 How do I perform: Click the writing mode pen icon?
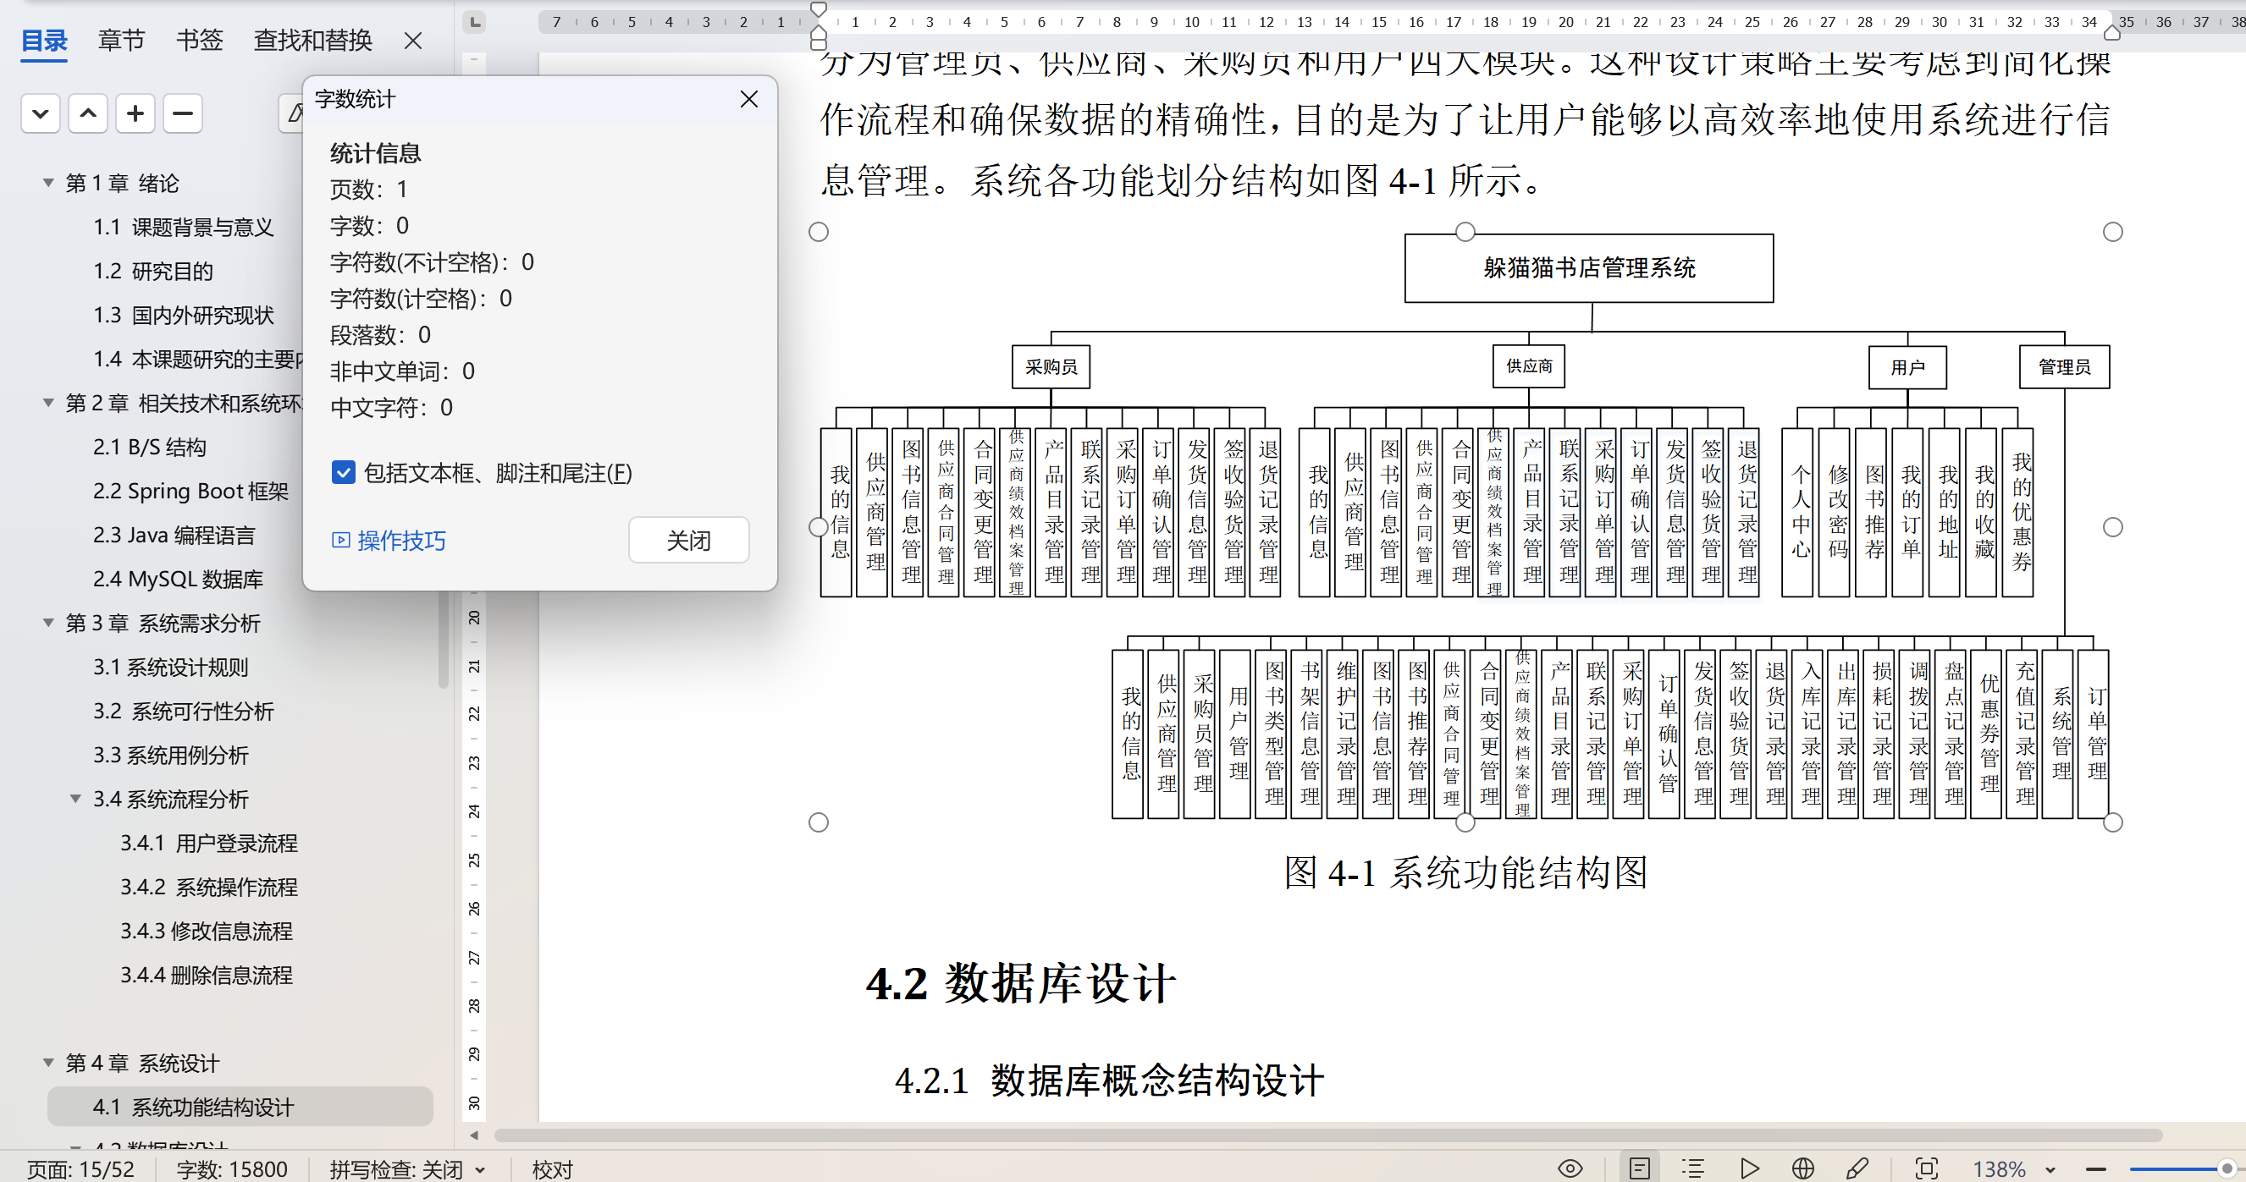tap(1857, 1168)
